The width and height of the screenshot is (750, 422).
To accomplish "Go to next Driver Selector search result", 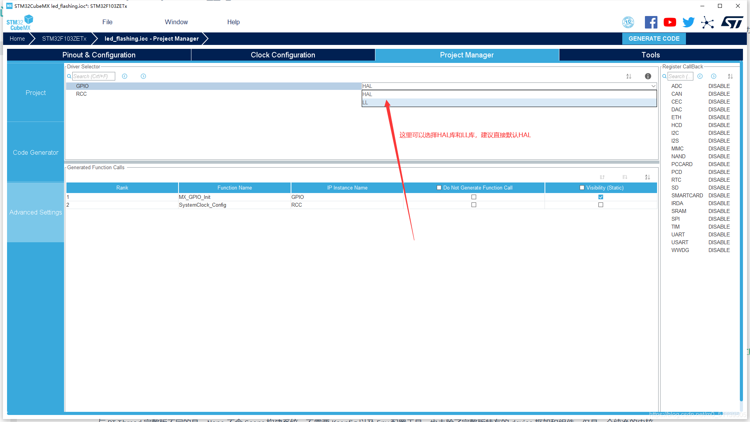I will coord(143,76).
